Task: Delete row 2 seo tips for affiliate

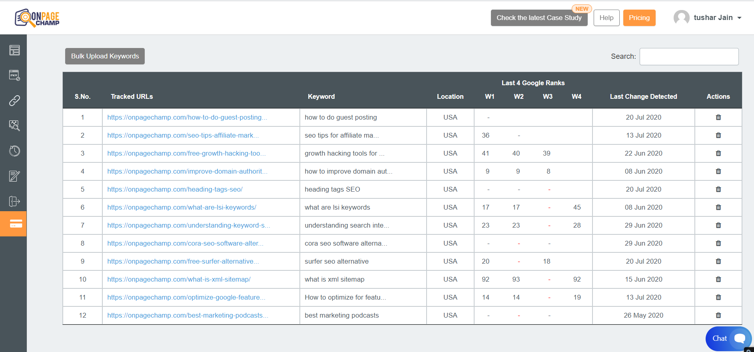Action: [x=718, y=135]
